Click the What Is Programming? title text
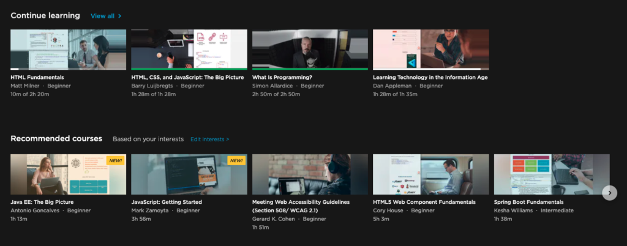Screen dimensions: 627x246 tap(282, 78)
